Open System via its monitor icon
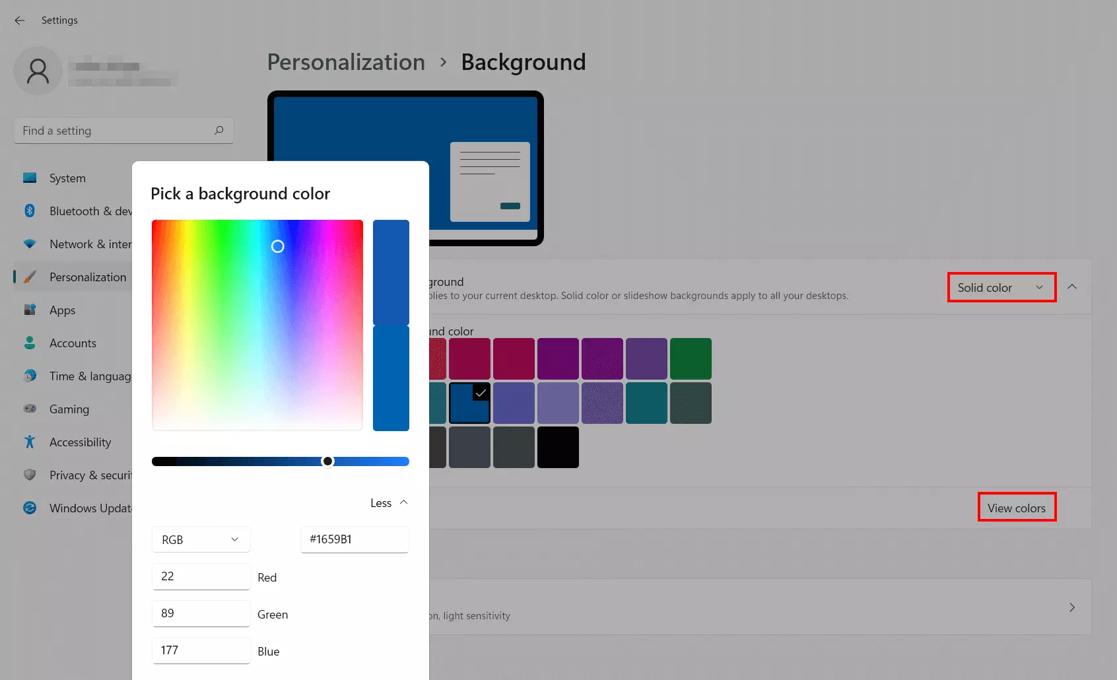Image resolution: width=1117 pixels, height=680 pixels. (30, 178)
